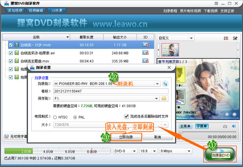Toggle checkbox for 白线流主题曲.mov
This screenshot has width=243, height=167.
click(x=11, y=61)
